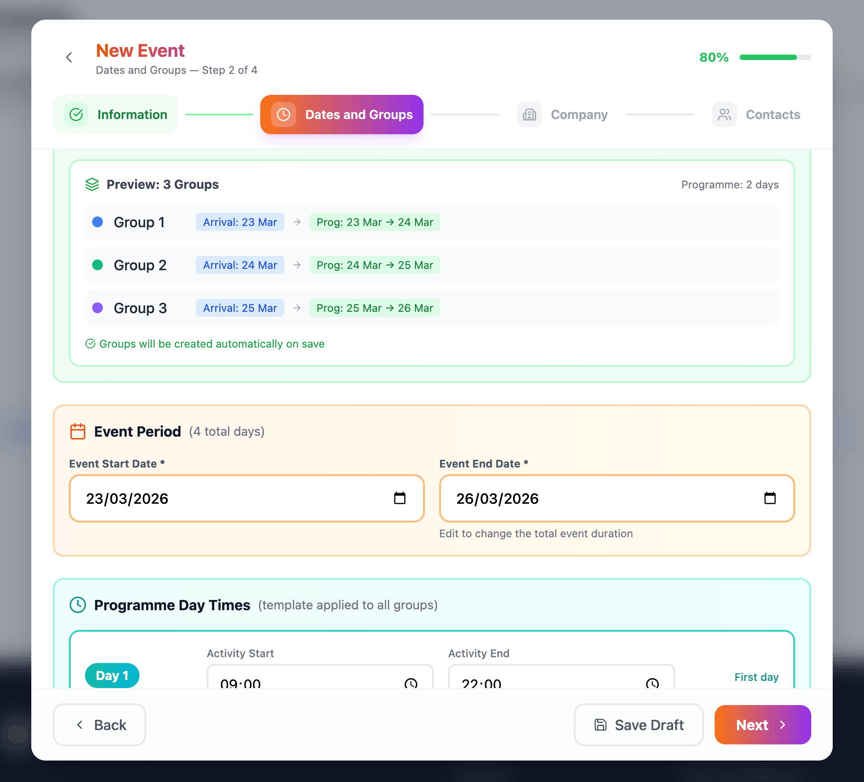The width and height of the screenshot is (864, 782).
Task: Click the Activity End clock icon
Action: [x=652, y=683]
